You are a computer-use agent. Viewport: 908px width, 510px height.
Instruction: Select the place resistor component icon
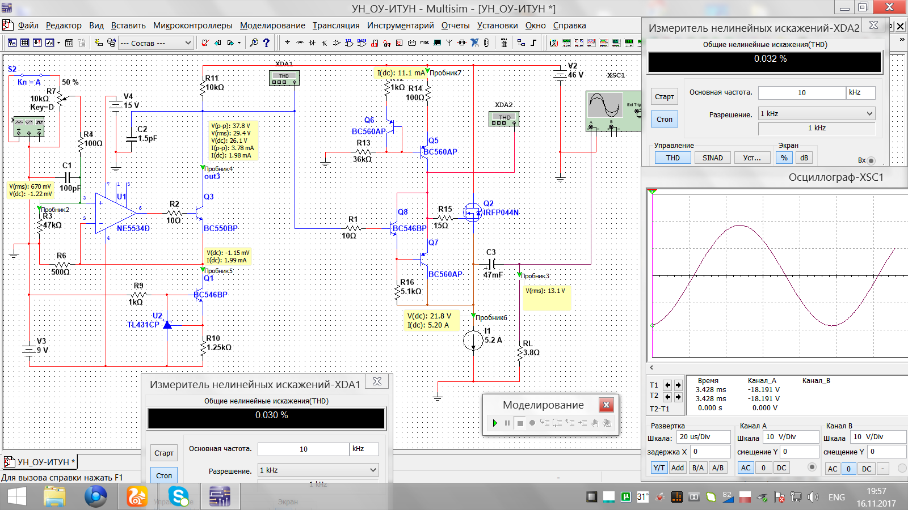click(x=300, y=42)
